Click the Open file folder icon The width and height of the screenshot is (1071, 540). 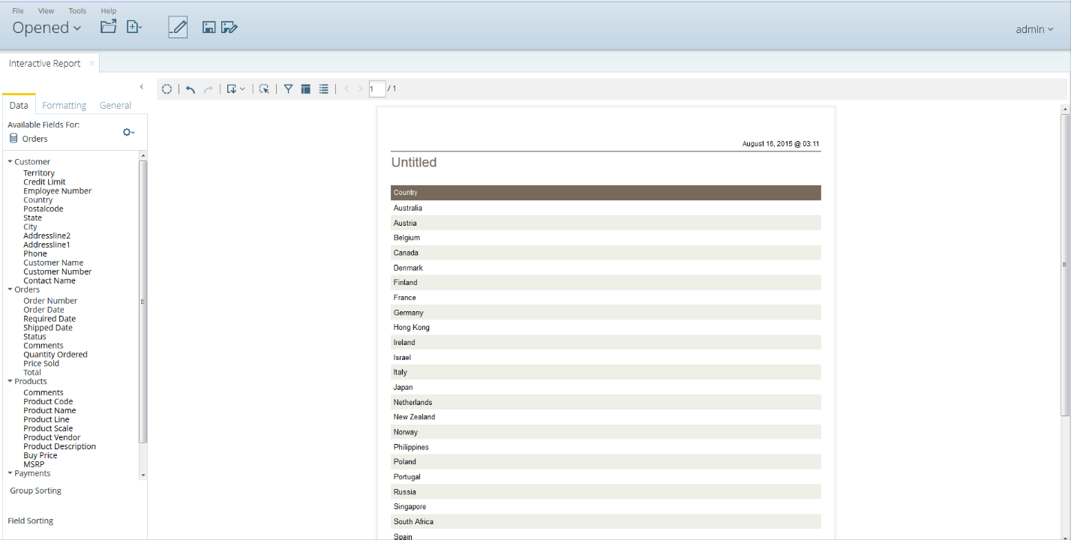pos(109,27)
